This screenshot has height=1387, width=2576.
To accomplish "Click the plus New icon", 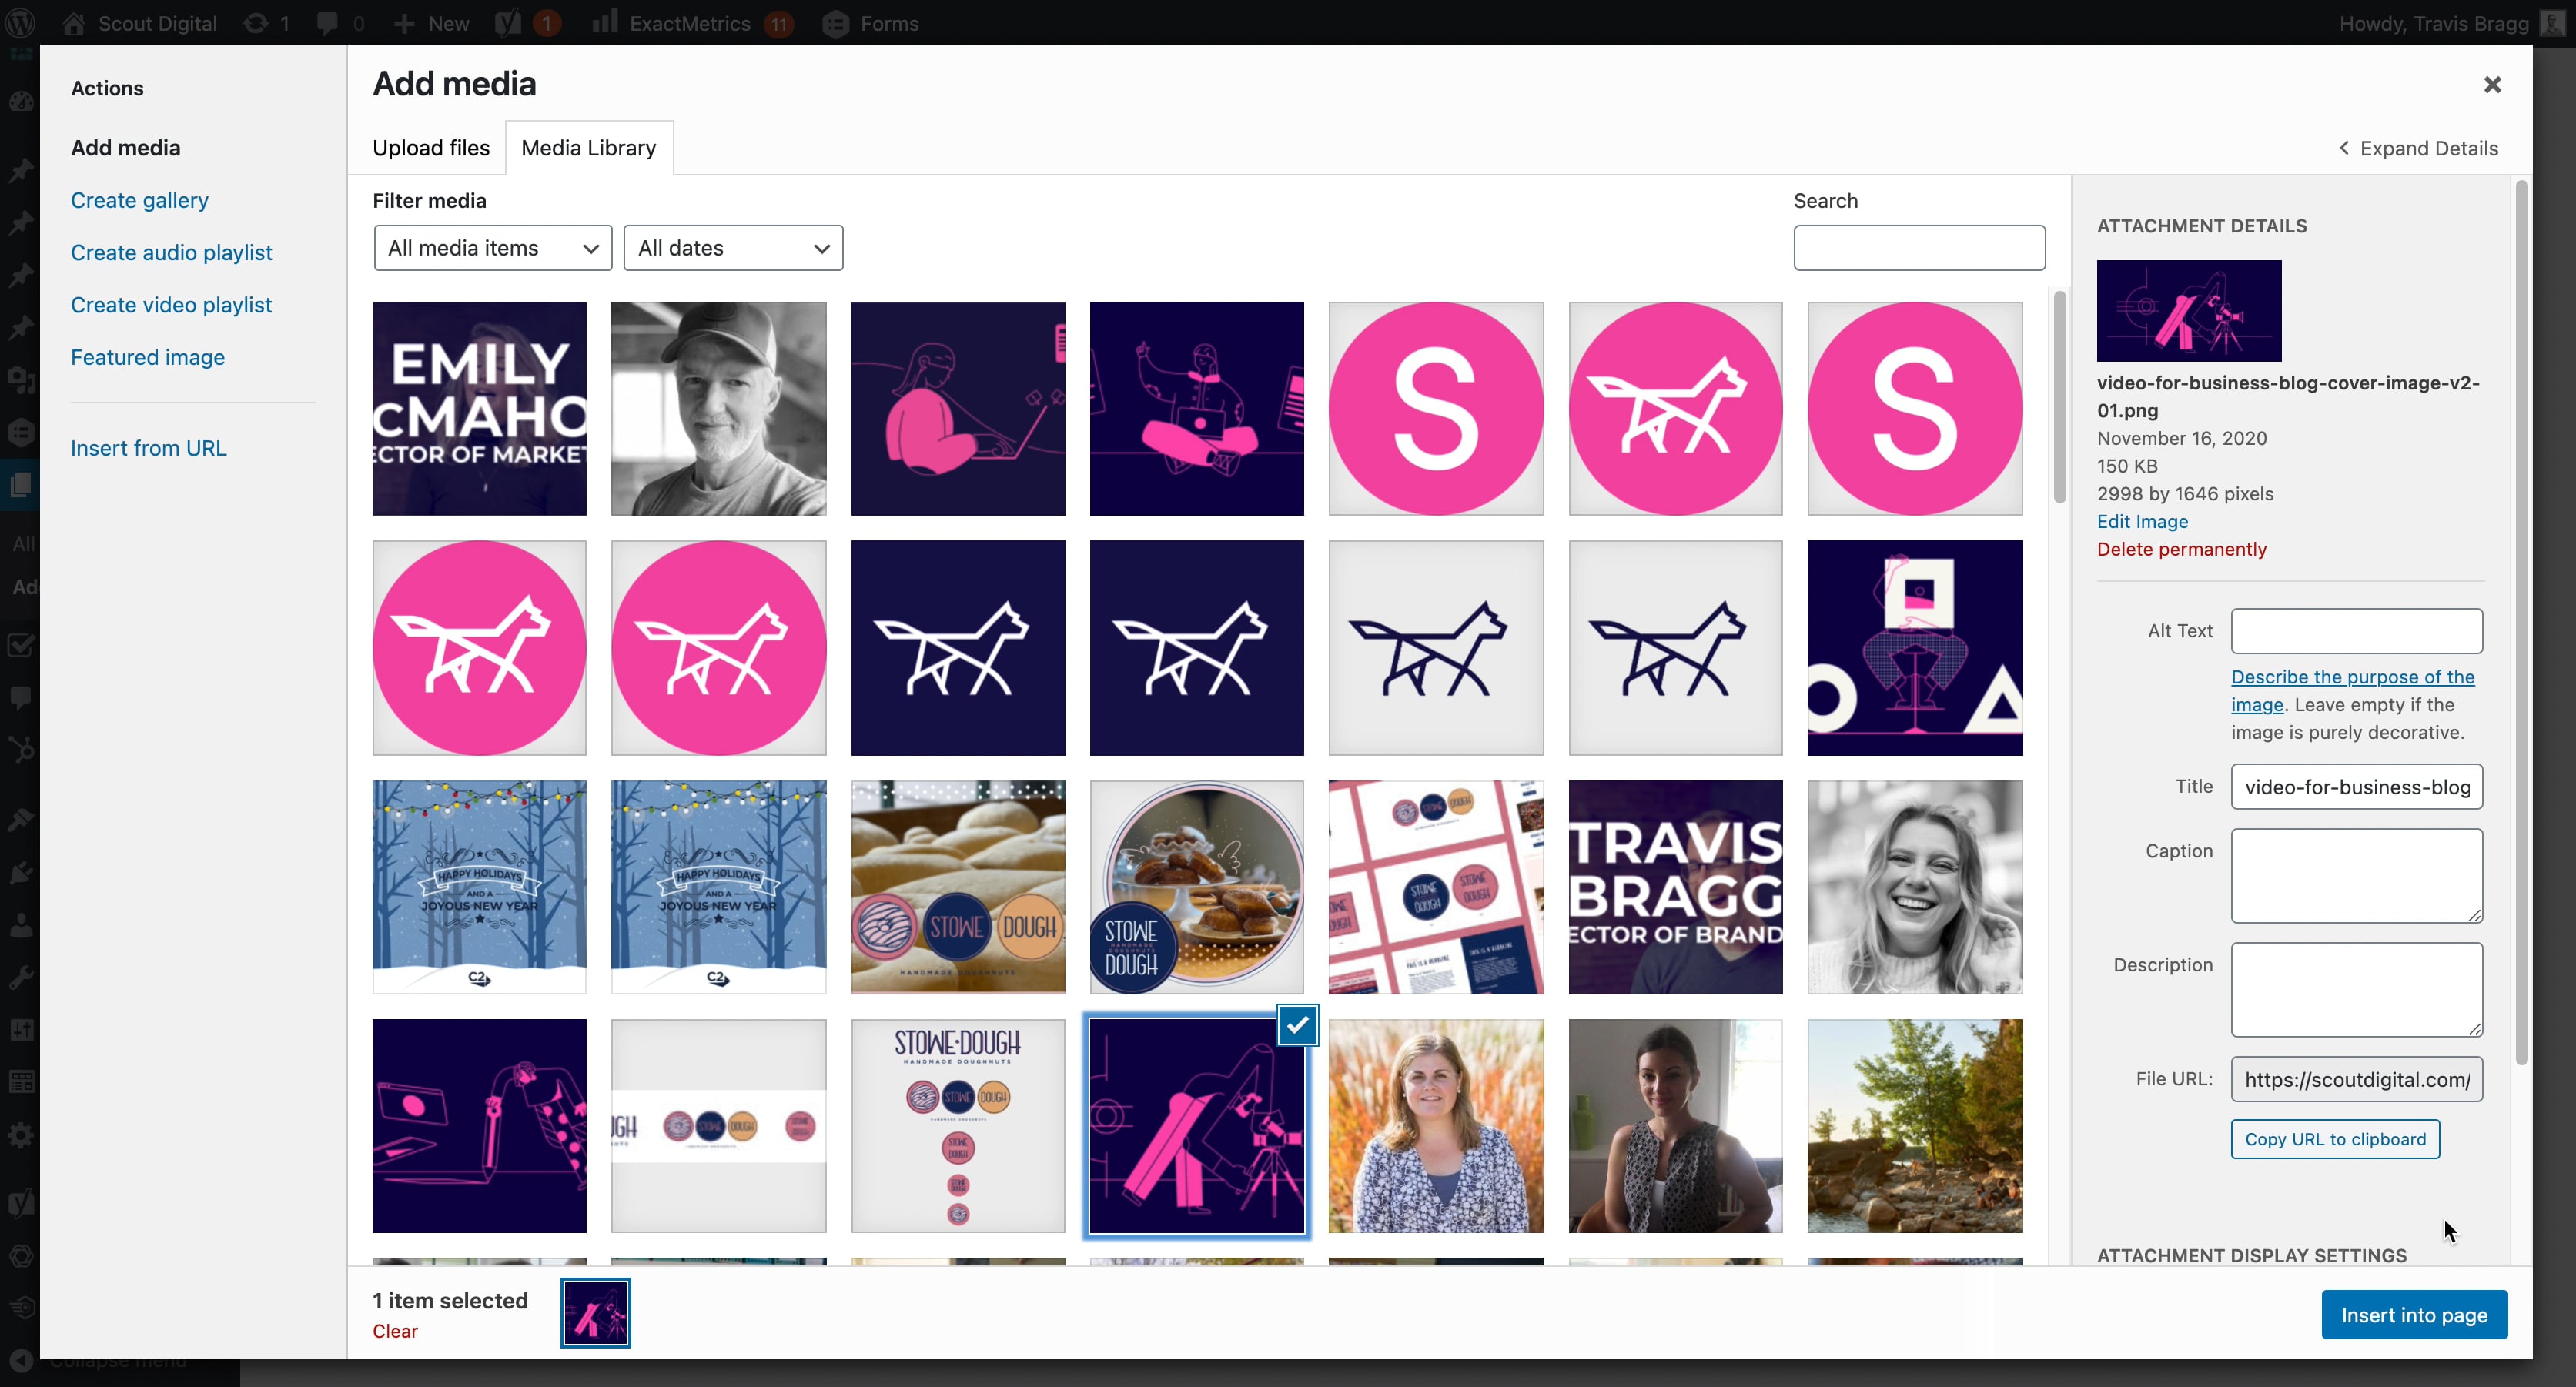I will point(404,23).
